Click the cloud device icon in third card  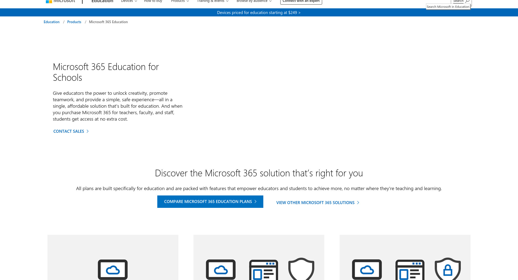click(367, 269)
